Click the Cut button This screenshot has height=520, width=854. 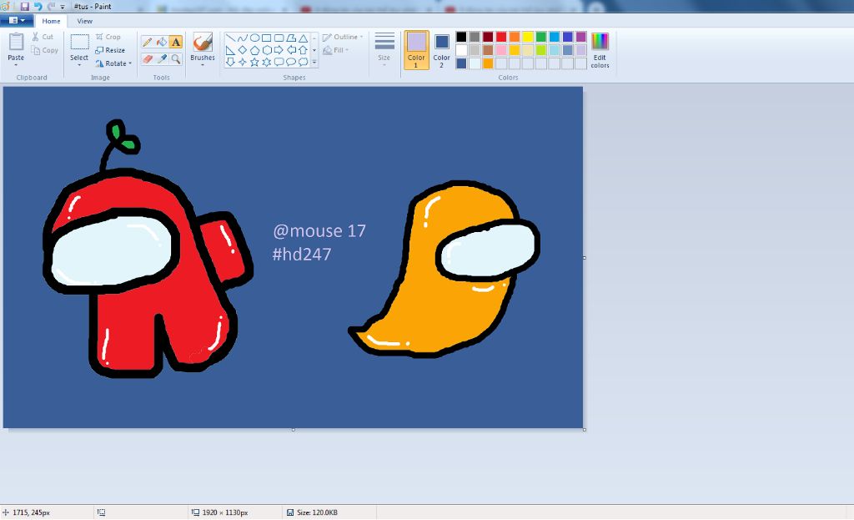click(x=43, y=37)
